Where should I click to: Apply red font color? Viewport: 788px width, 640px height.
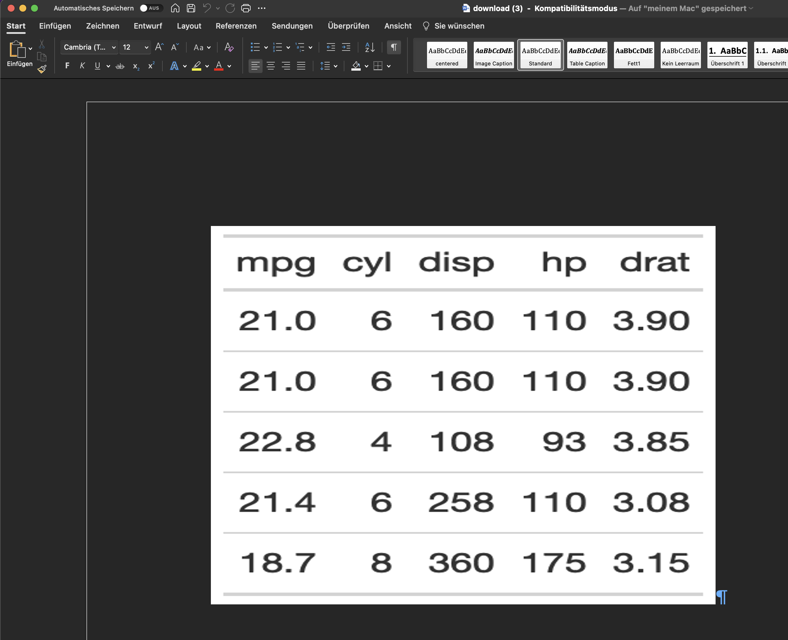click(219, 66)
